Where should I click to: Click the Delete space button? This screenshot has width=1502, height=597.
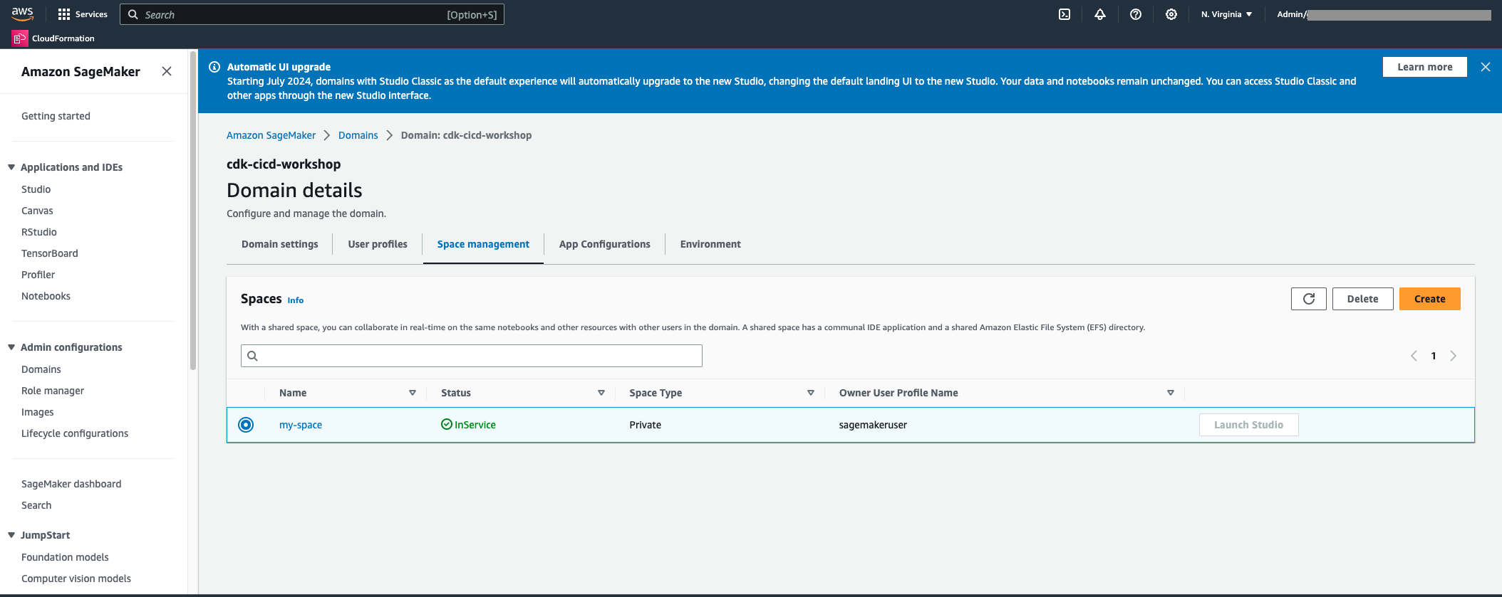1363,299
